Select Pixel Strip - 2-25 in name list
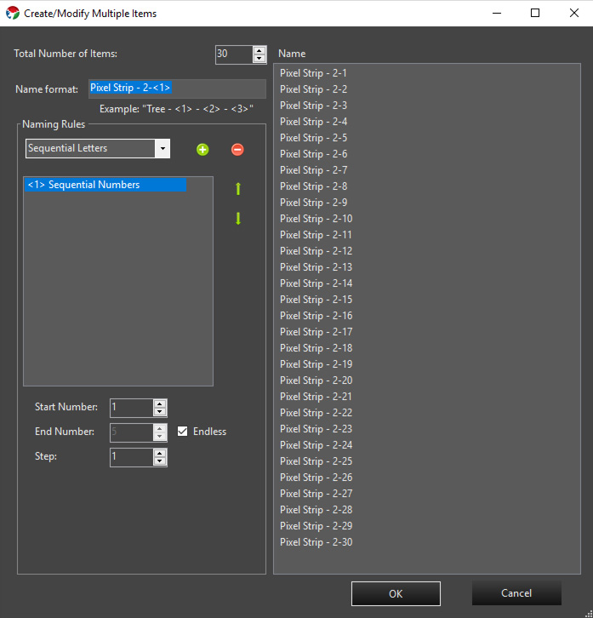 (x=316, y=461)
